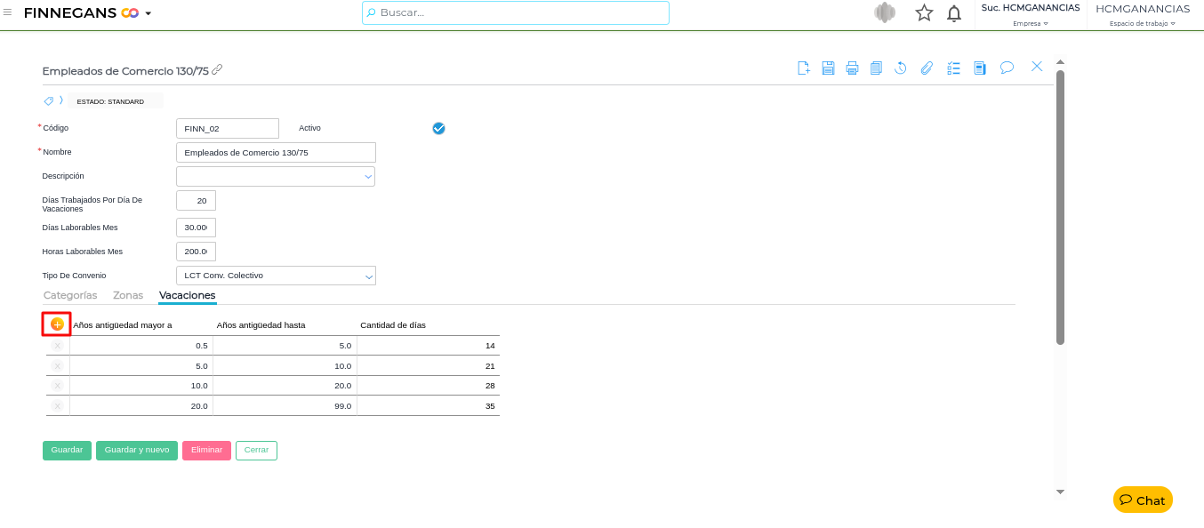This screenshot has height=528, width=1204.
Task: Uncheck the Activo checkbox
Action: pyautogui.click(x=438, y=128)
